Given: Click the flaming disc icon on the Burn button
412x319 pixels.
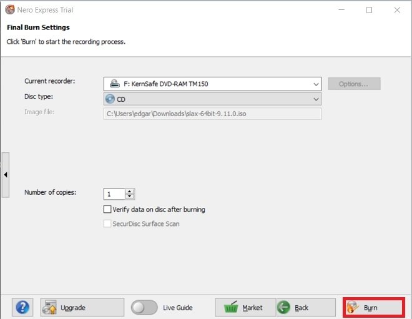Looking at the screenshot, I should click(x=353, y=307).
